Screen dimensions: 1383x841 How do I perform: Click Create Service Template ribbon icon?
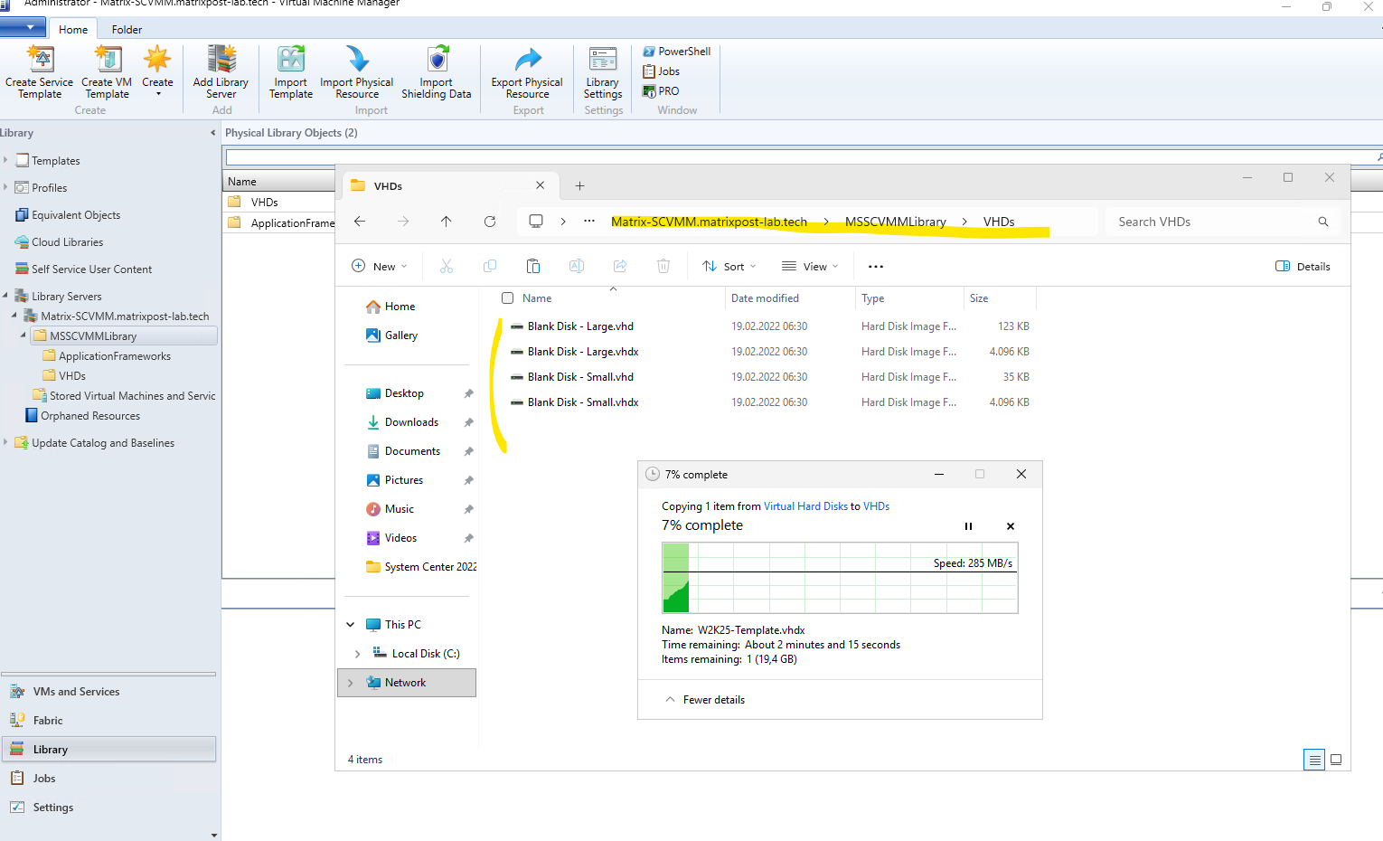click(40, 71)
